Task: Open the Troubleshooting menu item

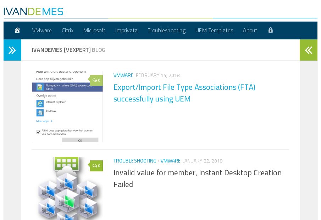Action: click(x=167, y=31)
